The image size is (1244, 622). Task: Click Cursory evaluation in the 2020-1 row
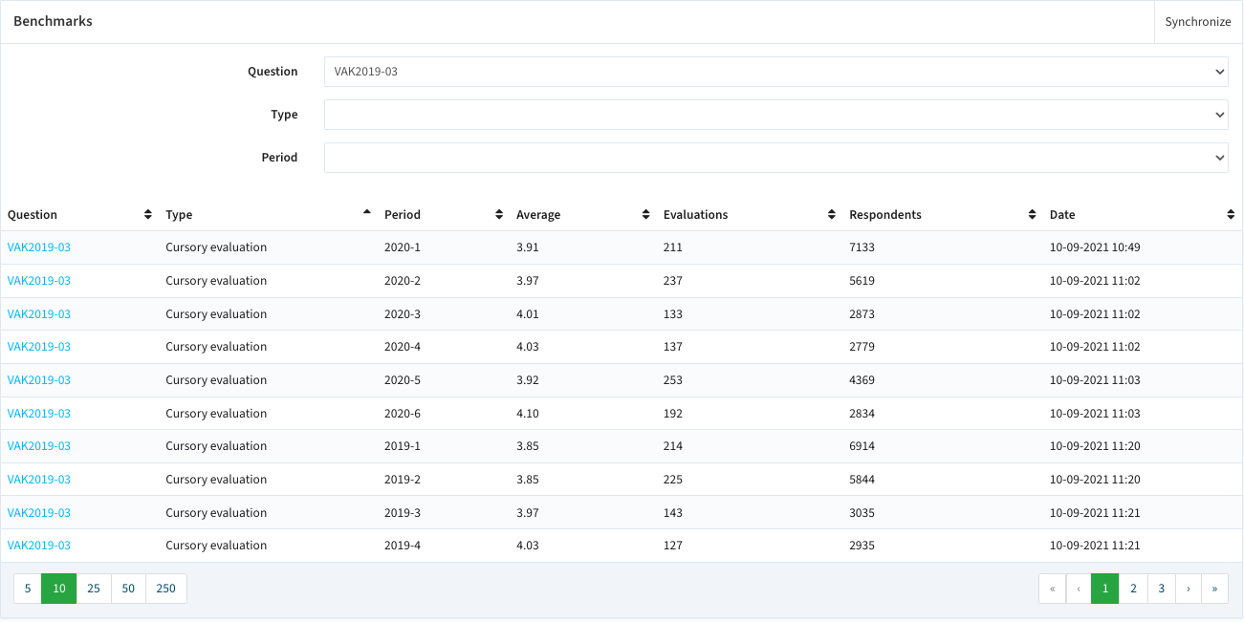coord(216,247)
